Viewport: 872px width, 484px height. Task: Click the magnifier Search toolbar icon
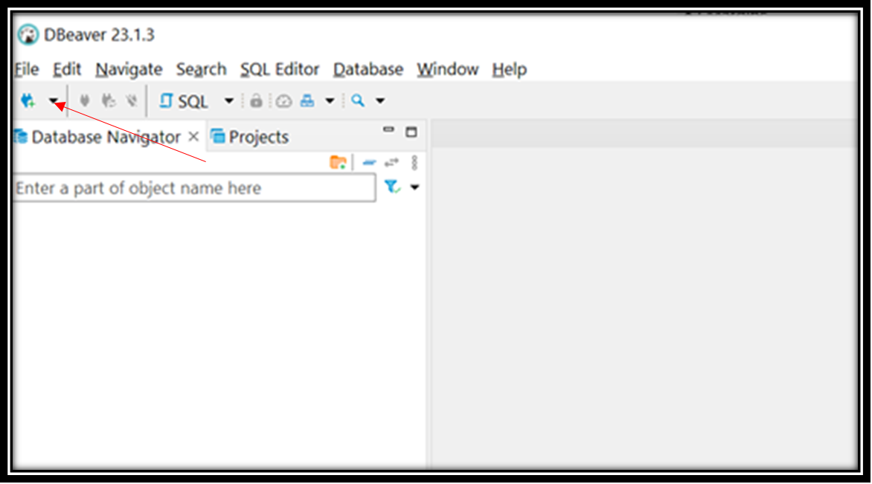358,101
